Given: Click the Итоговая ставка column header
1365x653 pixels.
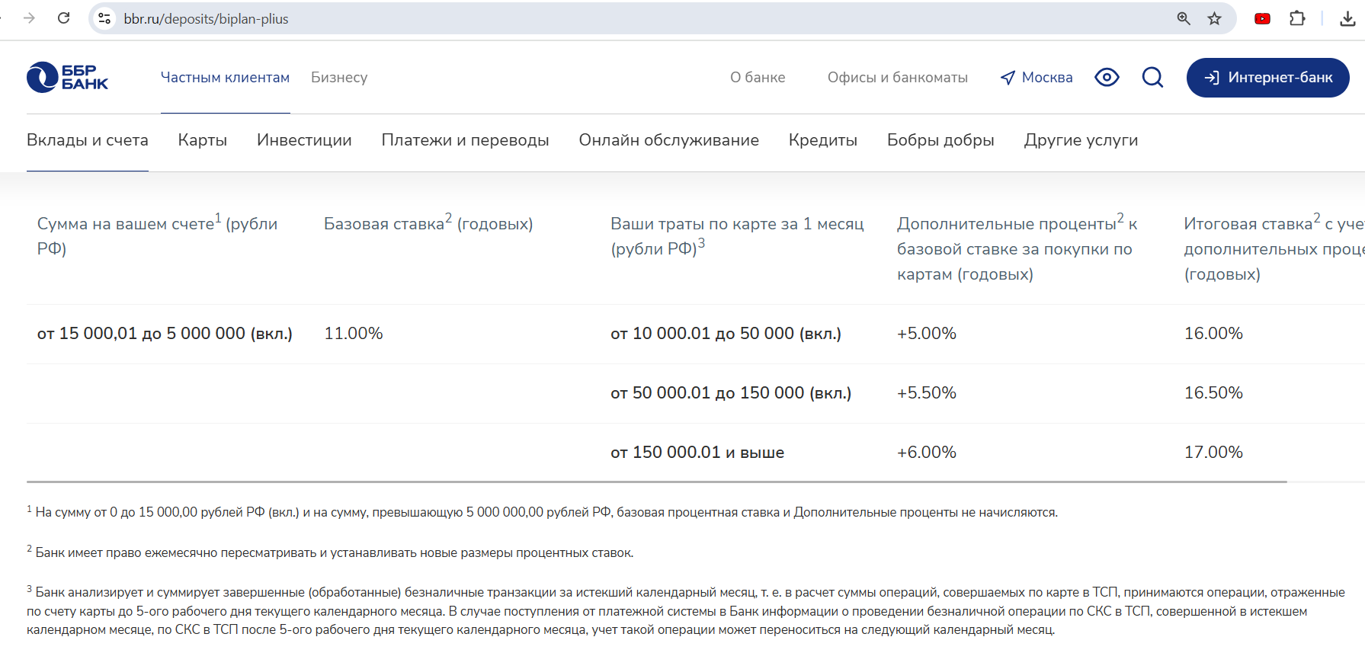Looking at the screenshot, I should coord(1274,248).
